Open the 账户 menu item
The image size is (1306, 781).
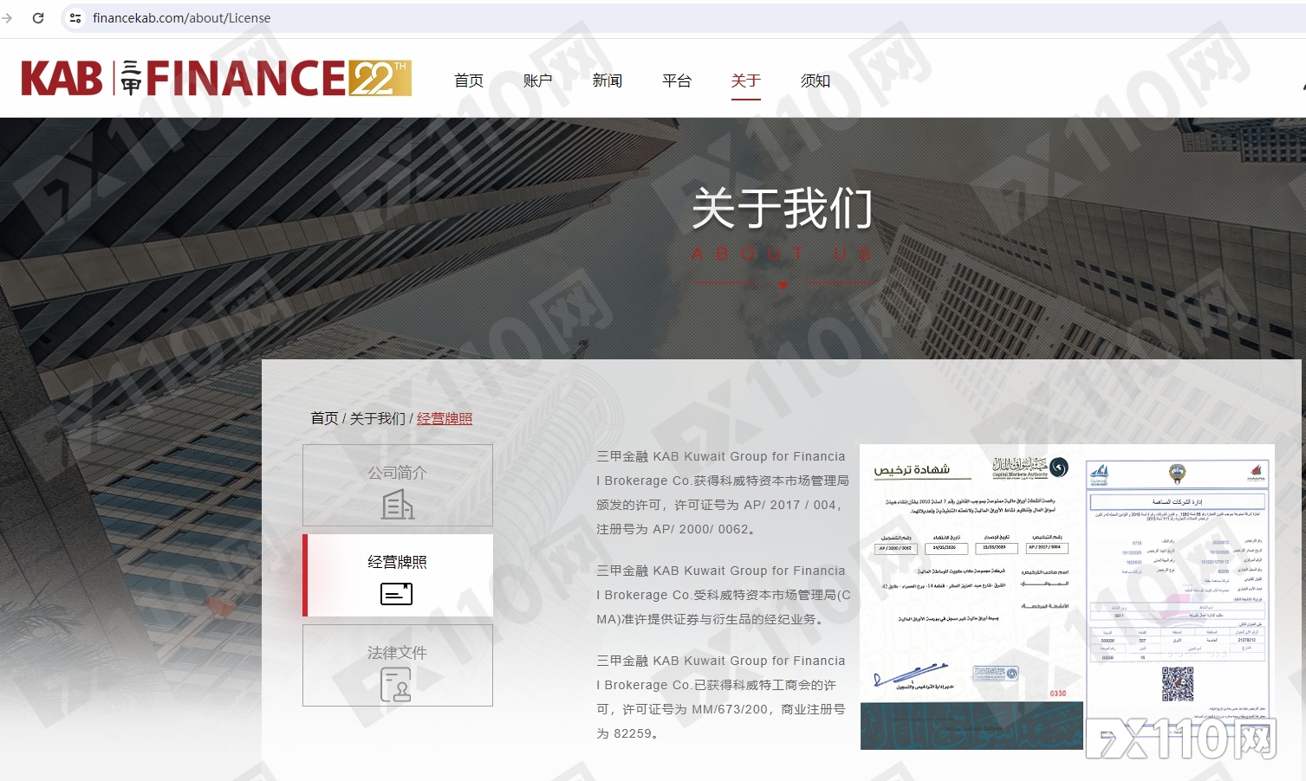538,81
